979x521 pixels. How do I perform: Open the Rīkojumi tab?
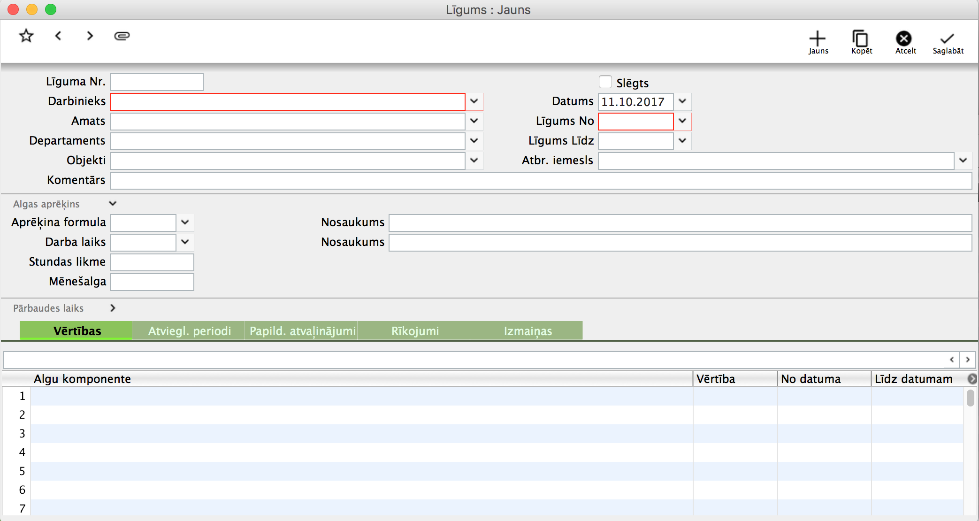415,331
